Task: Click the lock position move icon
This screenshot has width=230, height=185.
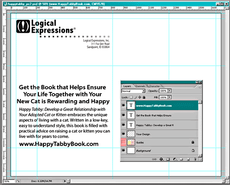Action: pos(140,97)
